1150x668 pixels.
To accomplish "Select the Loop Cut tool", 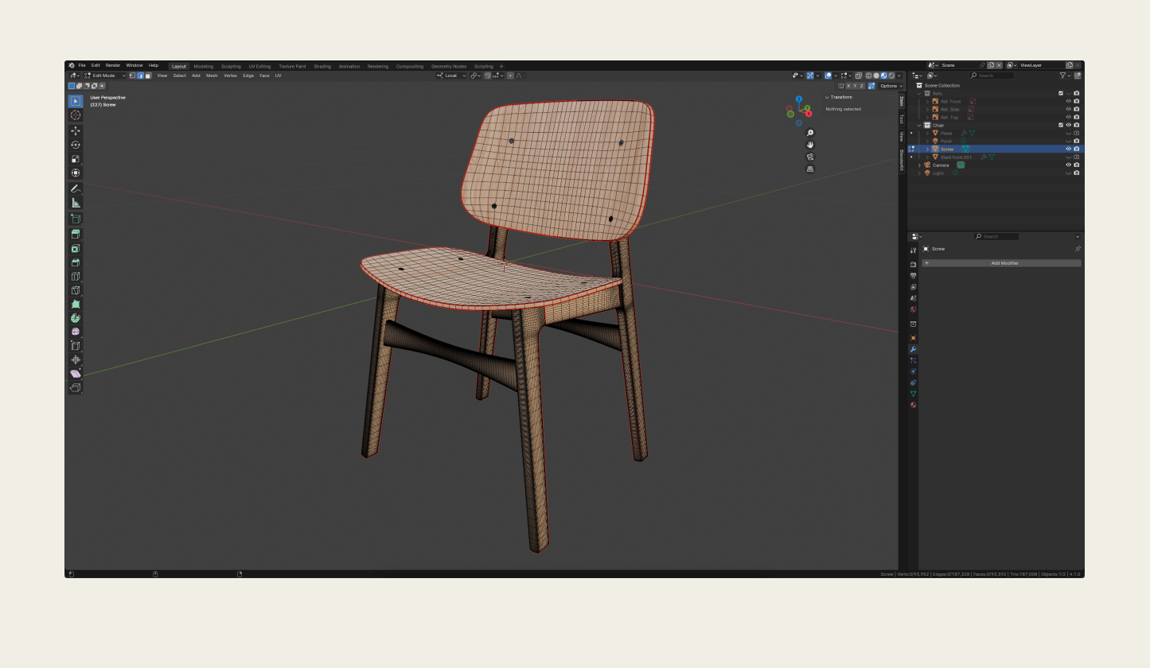I will (x=76, y=277).
